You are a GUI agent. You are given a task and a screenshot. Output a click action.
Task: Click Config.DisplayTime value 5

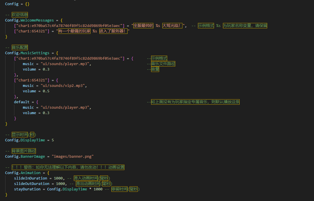pyautogui.click(x=53, y=140)
